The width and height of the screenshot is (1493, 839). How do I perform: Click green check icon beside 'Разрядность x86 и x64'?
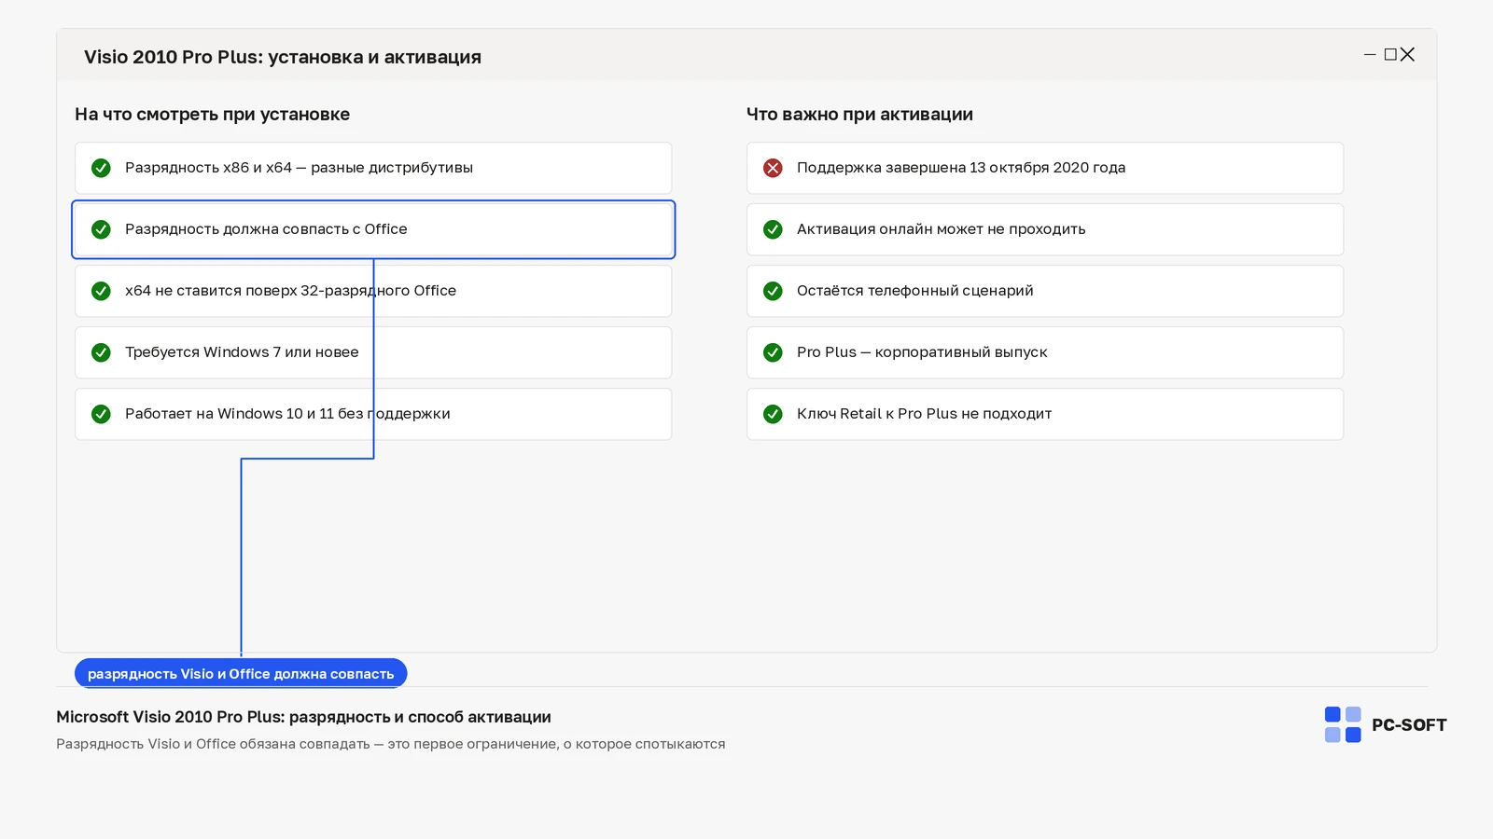(101, 168)
